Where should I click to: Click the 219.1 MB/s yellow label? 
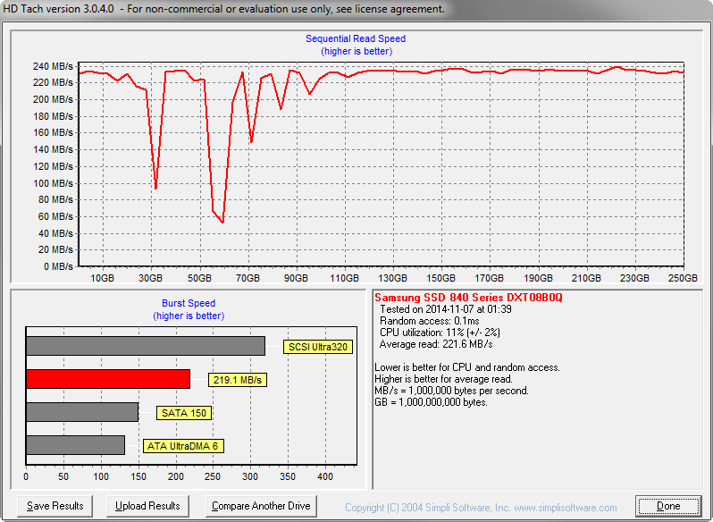pos(238,380)
